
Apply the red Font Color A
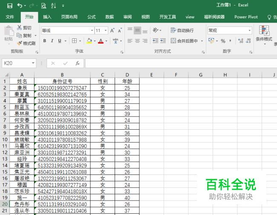tap(101, 41)
